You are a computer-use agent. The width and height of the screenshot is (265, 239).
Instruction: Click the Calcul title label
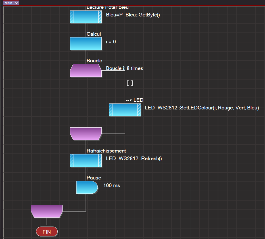[94, 34]
